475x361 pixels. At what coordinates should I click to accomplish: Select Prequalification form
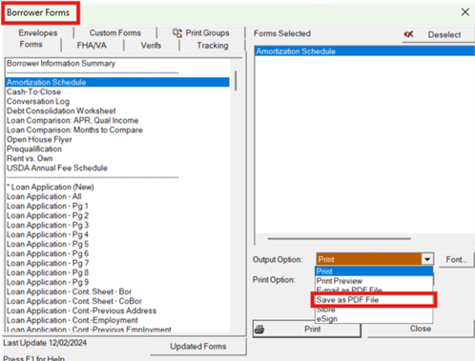[117, 149]
